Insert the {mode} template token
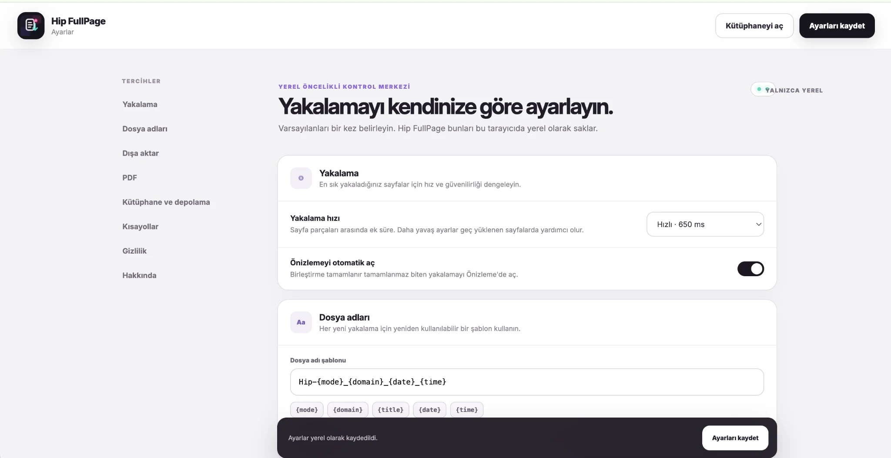 (307, 410)
